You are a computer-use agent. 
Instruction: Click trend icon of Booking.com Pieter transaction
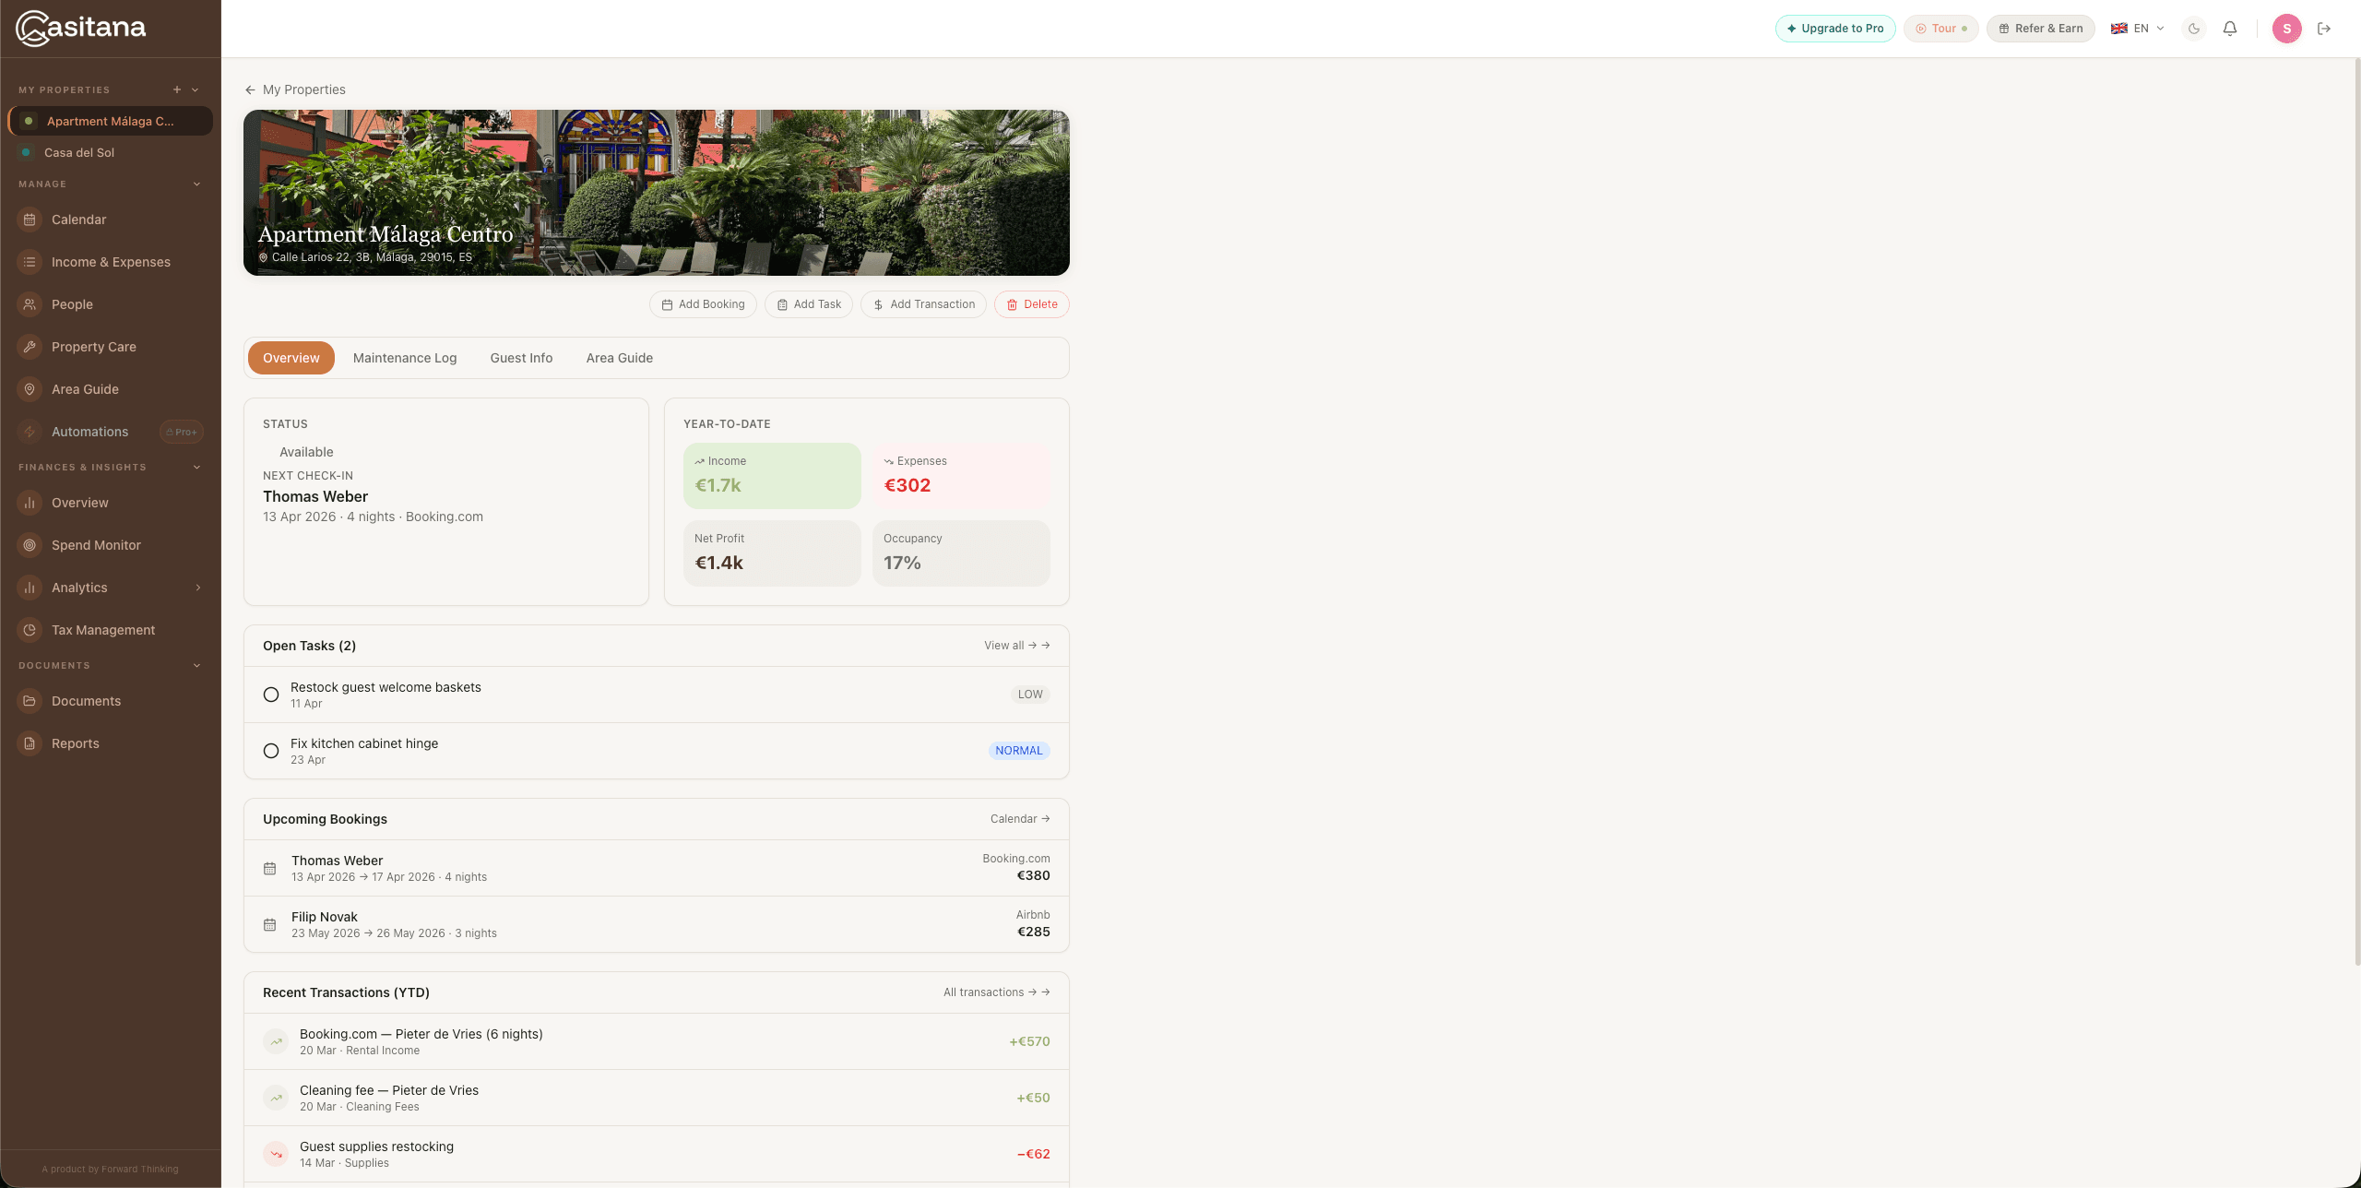point(276,1041)
